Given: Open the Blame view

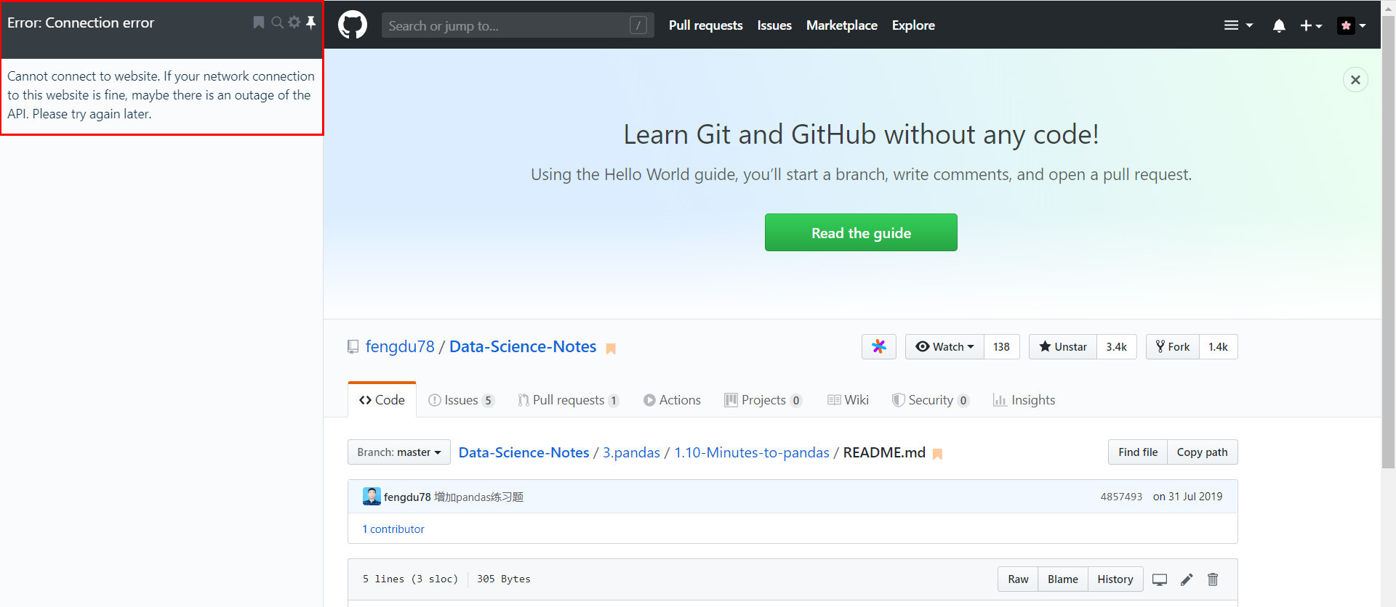Looking at the screenshot, I should pos(1062,579).
